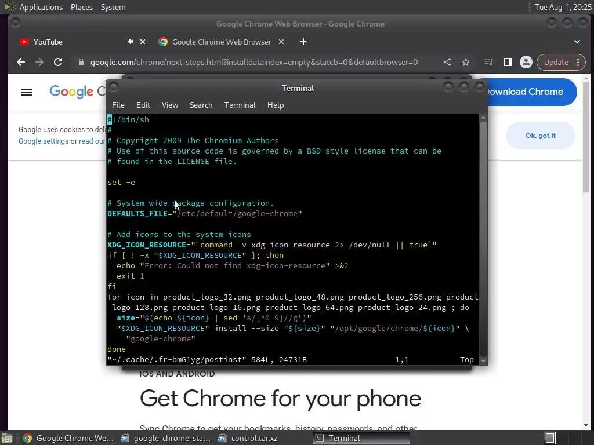Screen dimensions: 594x445
Task: Open System menu in top panel
Action: [x=113, y=7]
